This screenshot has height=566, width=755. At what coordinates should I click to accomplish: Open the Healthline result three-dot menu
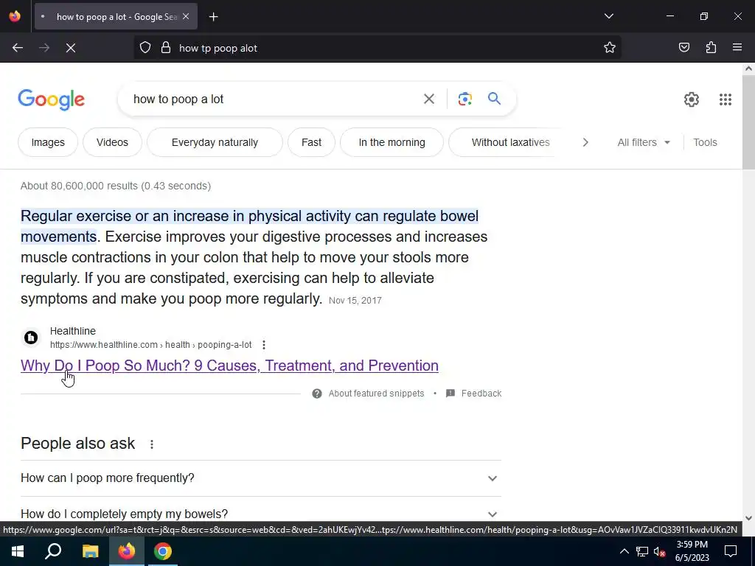point(263,345)
